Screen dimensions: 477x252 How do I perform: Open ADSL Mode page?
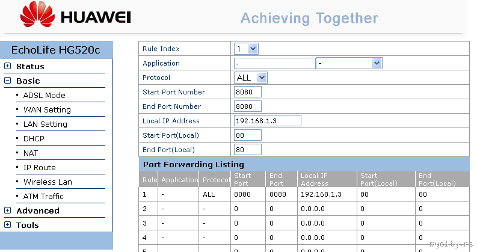click(x=45, y=95)
